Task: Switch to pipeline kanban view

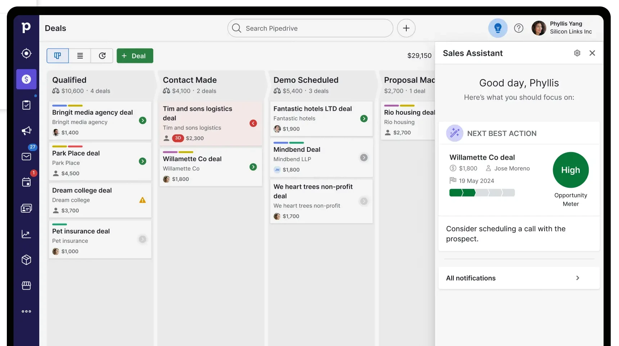Action: 58,56
